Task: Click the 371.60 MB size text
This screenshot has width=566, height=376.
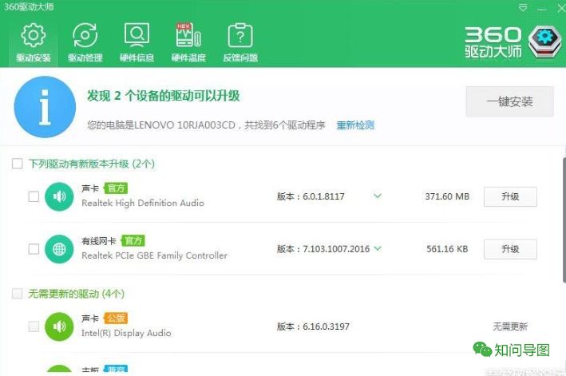Action: coord(447,196)
